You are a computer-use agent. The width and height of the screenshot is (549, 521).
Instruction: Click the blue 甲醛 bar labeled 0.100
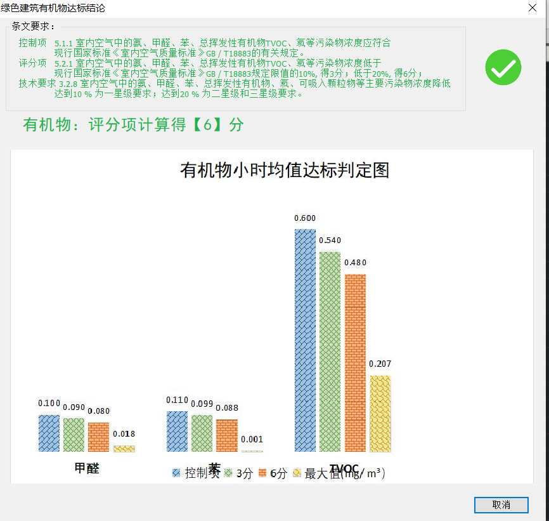click(49, 433)
